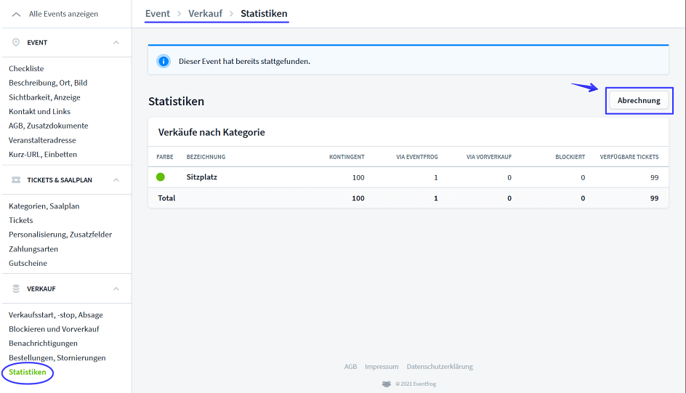Collapse the EVENT sidebar section

(x=116, y=43)
